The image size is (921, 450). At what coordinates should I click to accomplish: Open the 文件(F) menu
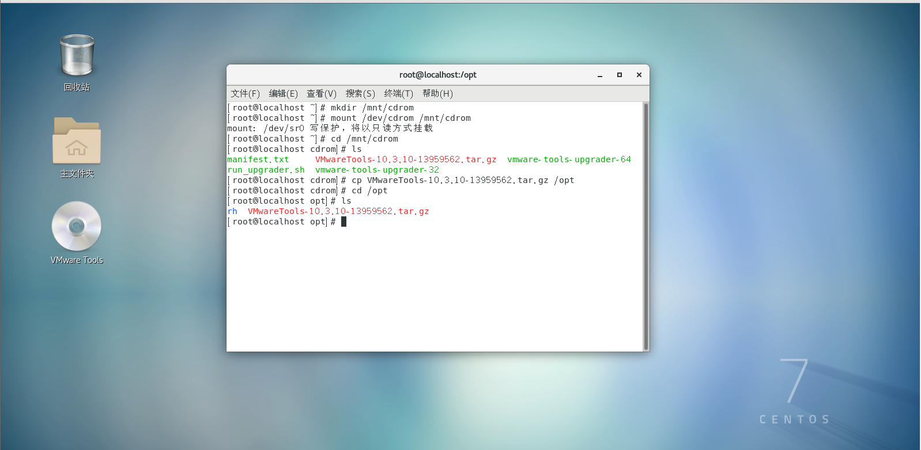click(245, 93)
